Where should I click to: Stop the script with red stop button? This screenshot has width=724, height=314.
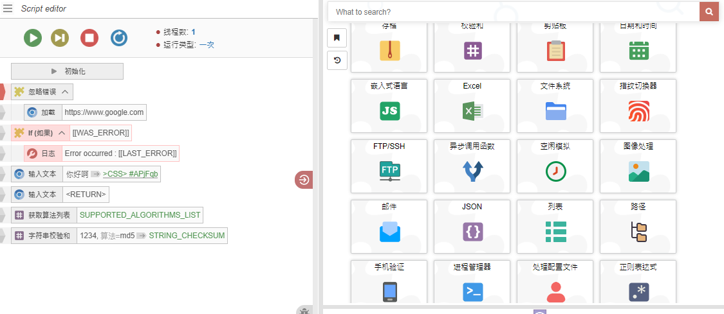tap(89, 38)
